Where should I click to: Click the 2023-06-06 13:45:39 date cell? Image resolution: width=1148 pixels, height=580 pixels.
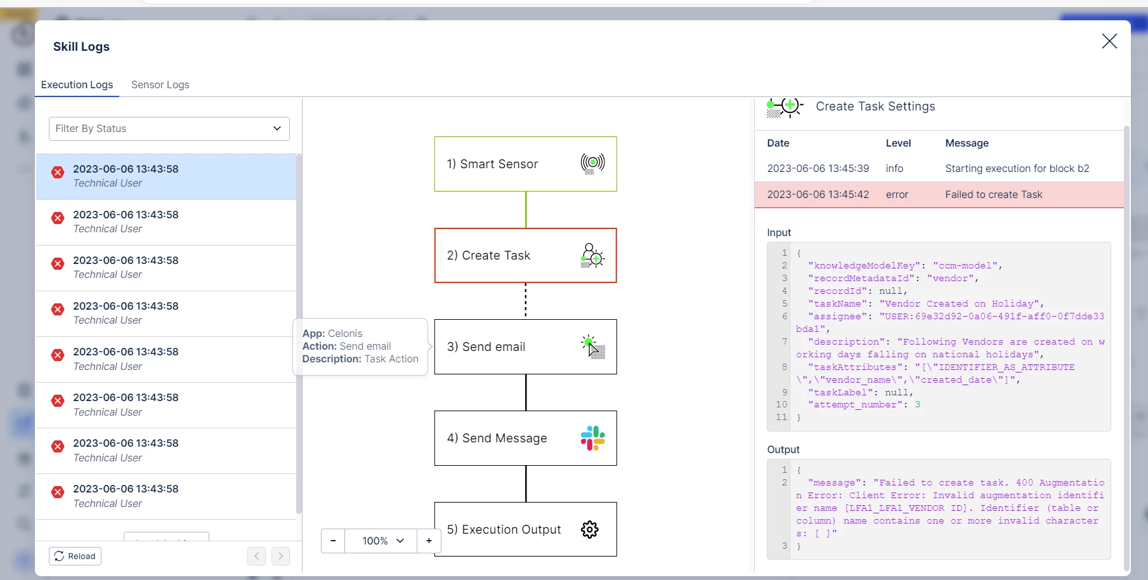(818, 168)
